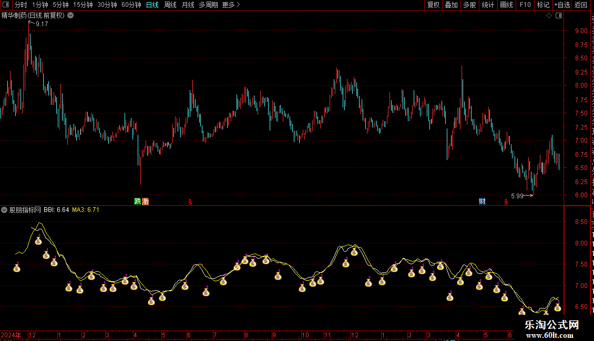
Task: Click the money bag icon at indicator peak
Action: (38, 240)
